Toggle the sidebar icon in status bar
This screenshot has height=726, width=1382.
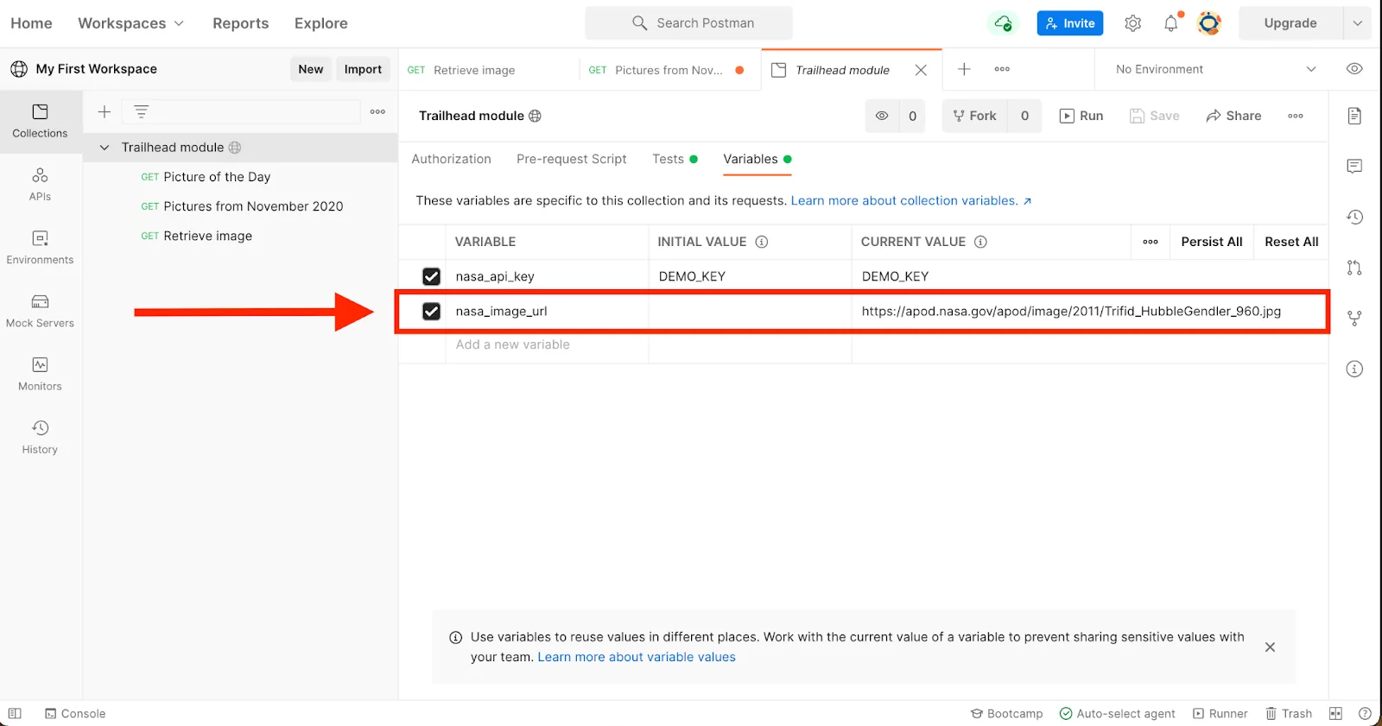pyautogui.click(x=15, y=714)
